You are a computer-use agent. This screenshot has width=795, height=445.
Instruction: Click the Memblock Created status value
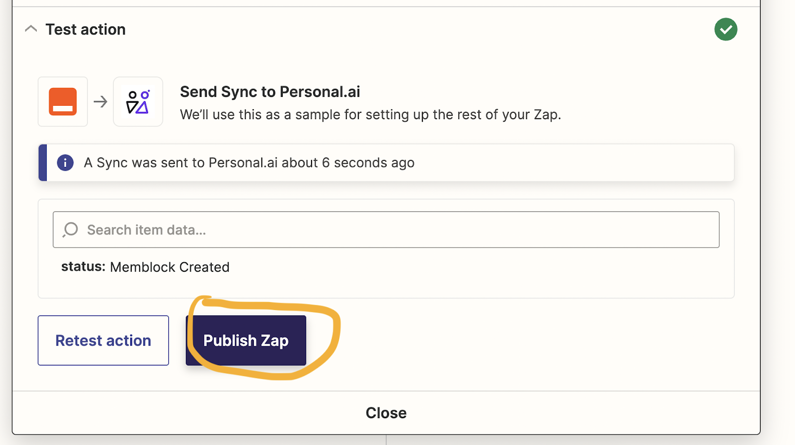point(170,267)
